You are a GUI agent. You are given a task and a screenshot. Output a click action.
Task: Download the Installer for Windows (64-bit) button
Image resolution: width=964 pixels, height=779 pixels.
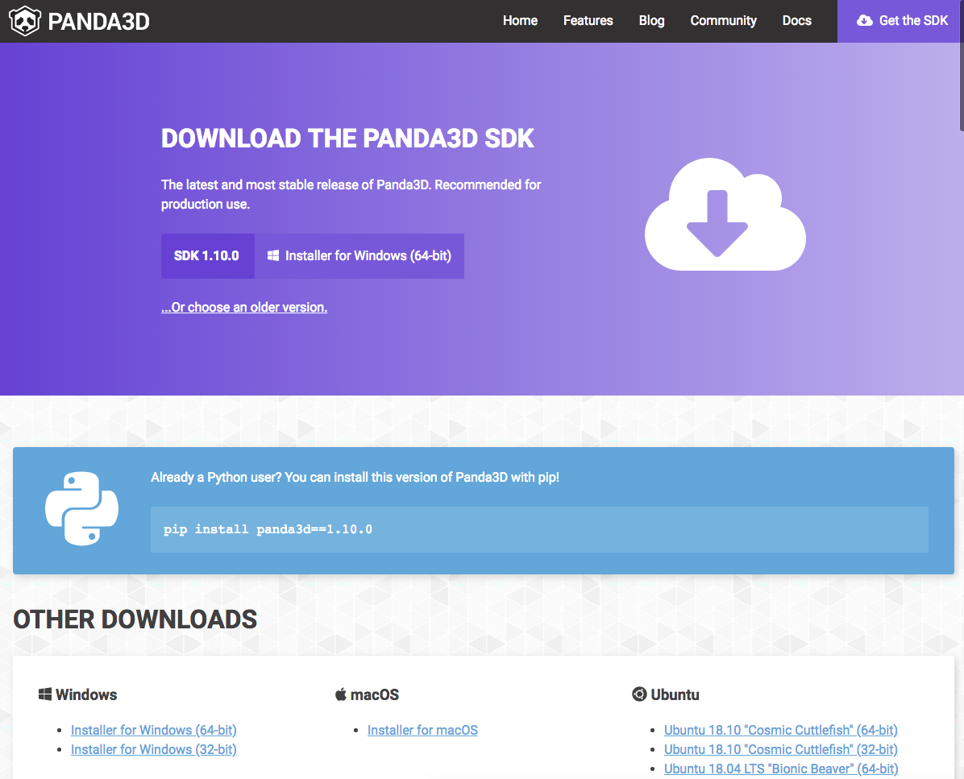pyautogui.click(x=359, y=255)
